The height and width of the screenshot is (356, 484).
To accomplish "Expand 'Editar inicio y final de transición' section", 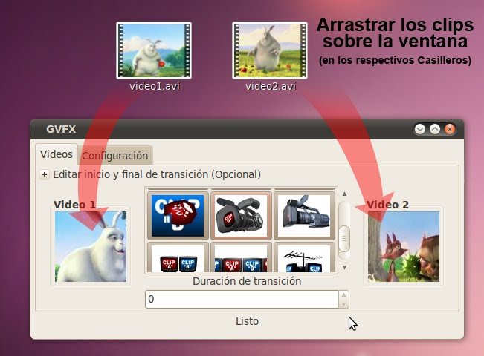I will pos(44,175).
